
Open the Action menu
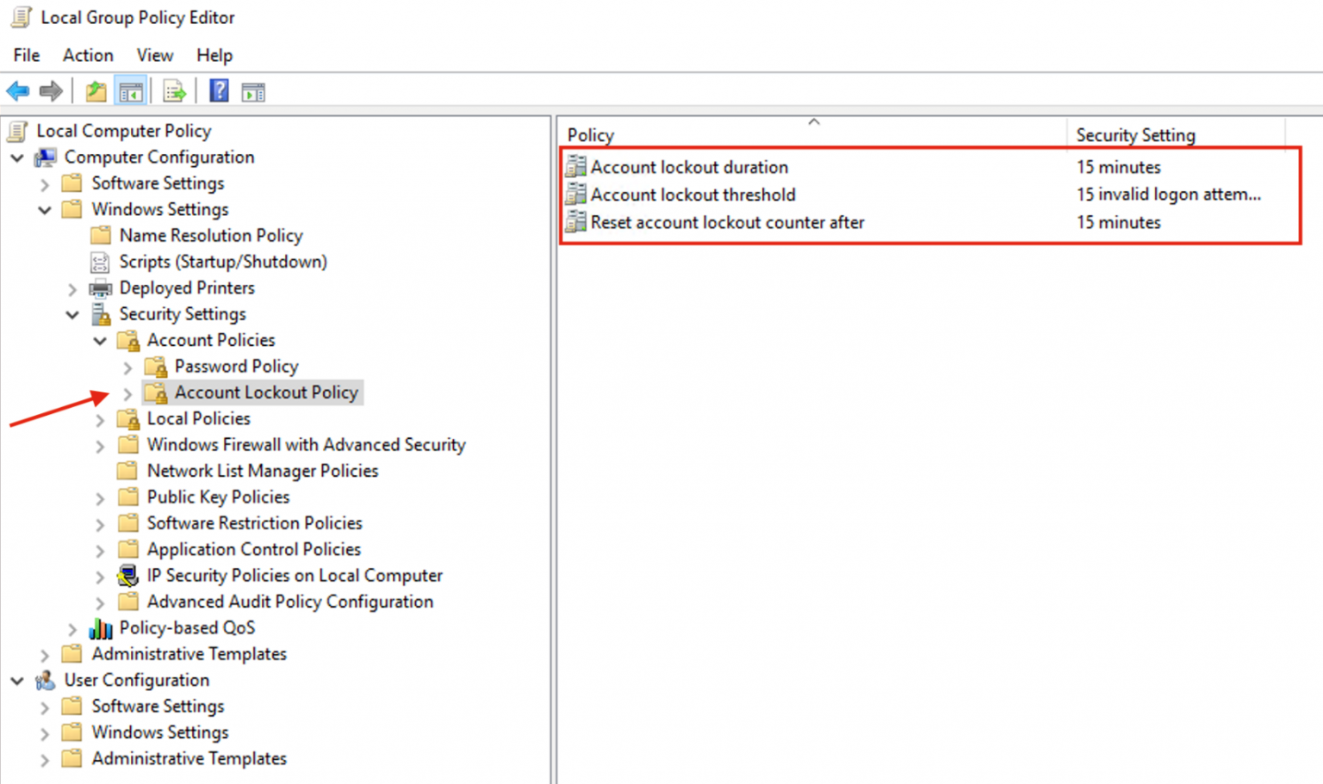[x=87, y=55]
